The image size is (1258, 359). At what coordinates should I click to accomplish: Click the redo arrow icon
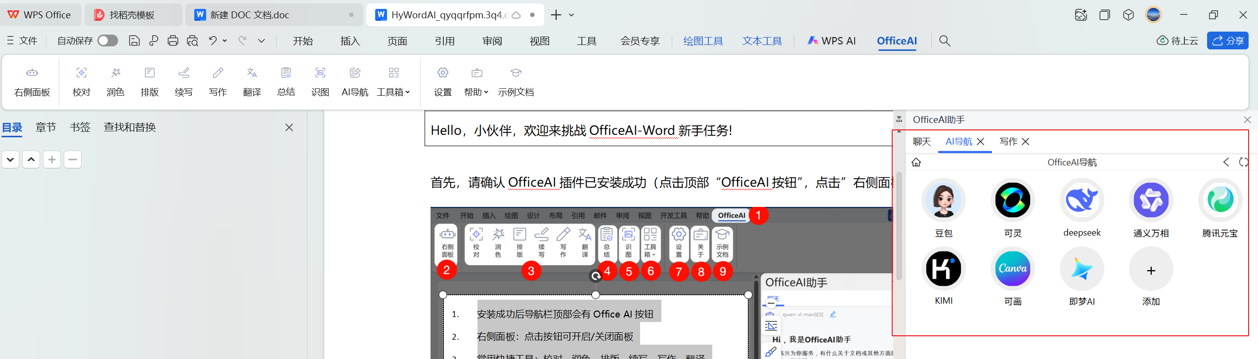click(x=242, y=40)
